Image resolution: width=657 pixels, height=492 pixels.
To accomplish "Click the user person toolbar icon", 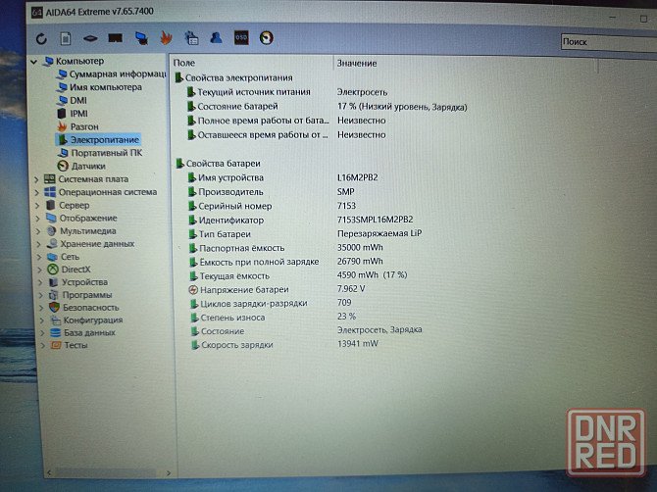I will pyautogui.click(x=216, y=37).
